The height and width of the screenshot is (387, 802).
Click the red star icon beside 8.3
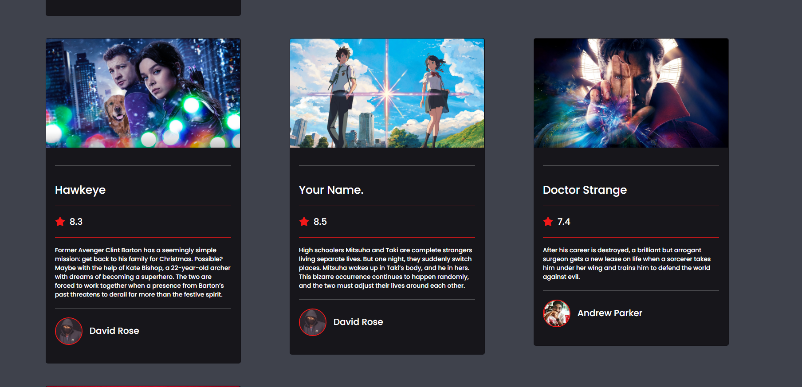pos(60,222)
